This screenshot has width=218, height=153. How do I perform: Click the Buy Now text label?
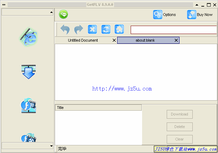[204, 15]
